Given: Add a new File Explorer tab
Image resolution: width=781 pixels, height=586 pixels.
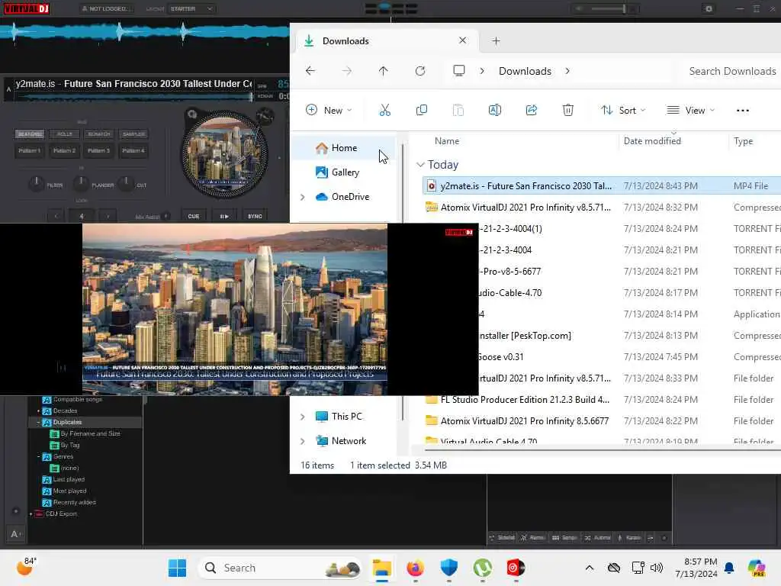Looking at the screenshot, I should pyautogui.click(x=496, y=41).
